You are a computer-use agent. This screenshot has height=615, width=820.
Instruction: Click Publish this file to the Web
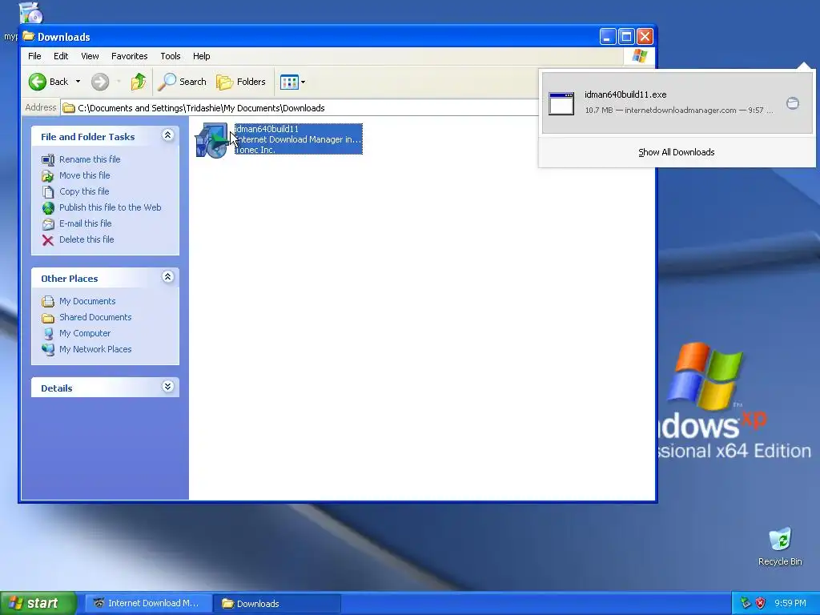(x=111, y=207)
